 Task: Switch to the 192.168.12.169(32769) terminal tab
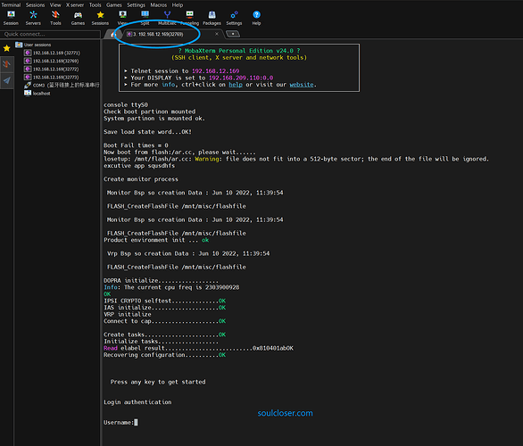click(x=158, y=34)
